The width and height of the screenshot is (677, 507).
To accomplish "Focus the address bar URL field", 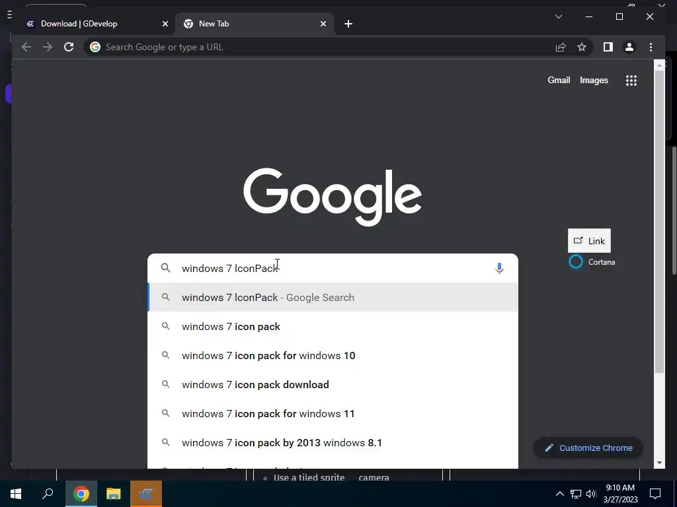I will pyautogui.click(x=319, y=47).
